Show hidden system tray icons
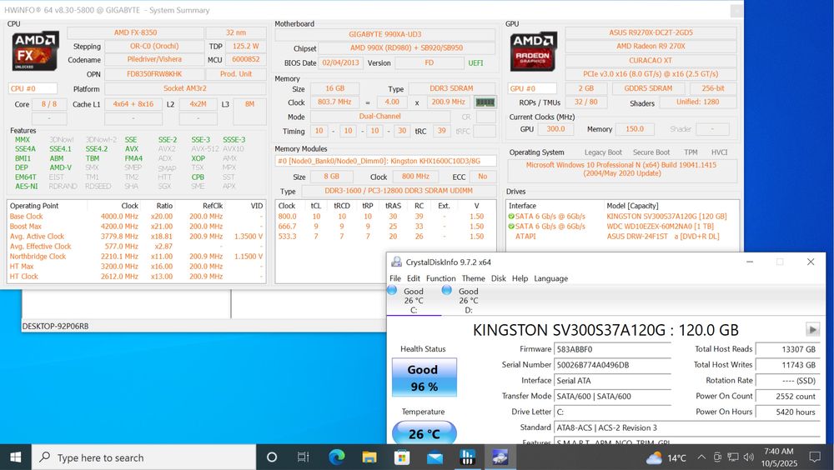Screen dimensions: 834x470 (701, 457)
